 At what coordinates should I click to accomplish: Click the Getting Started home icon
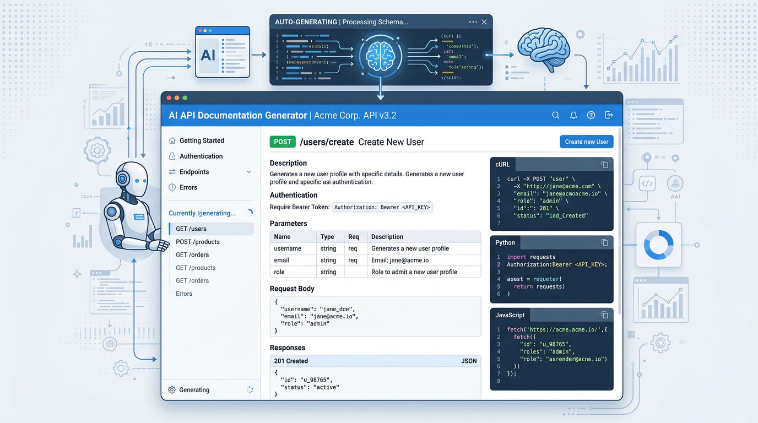tap(172, 140)
